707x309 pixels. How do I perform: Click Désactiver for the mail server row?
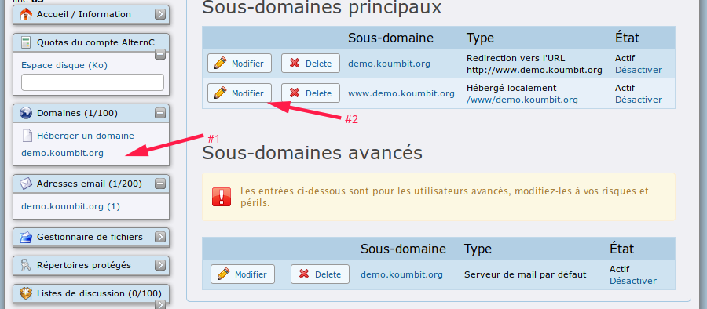tap(633, 281)
